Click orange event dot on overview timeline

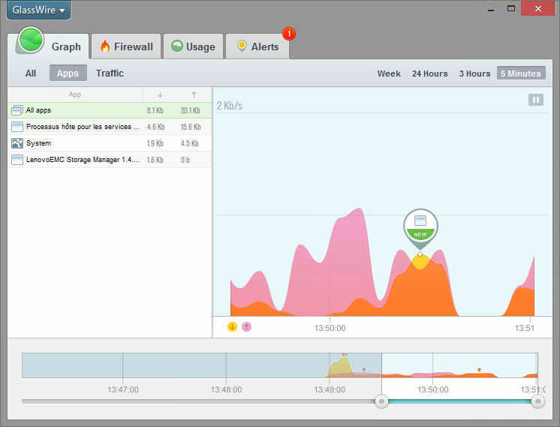pyautogui.click(x=479, y=369)
